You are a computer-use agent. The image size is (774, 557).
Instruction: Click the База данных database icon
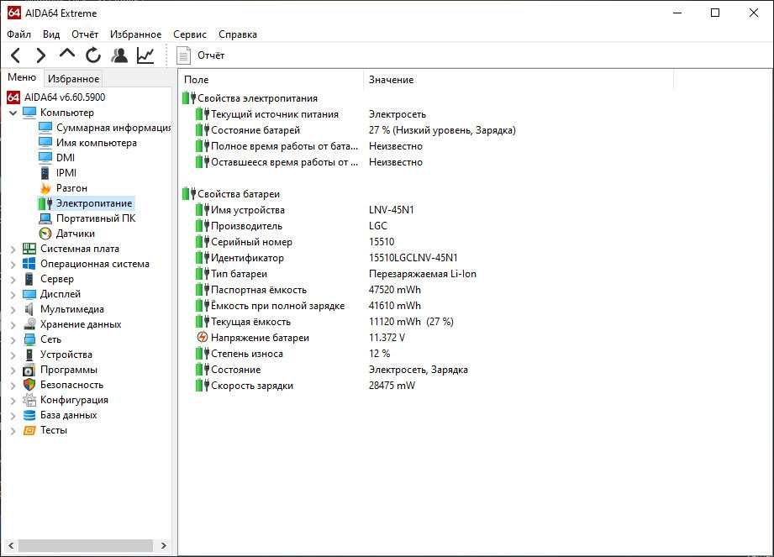(29, 415)
